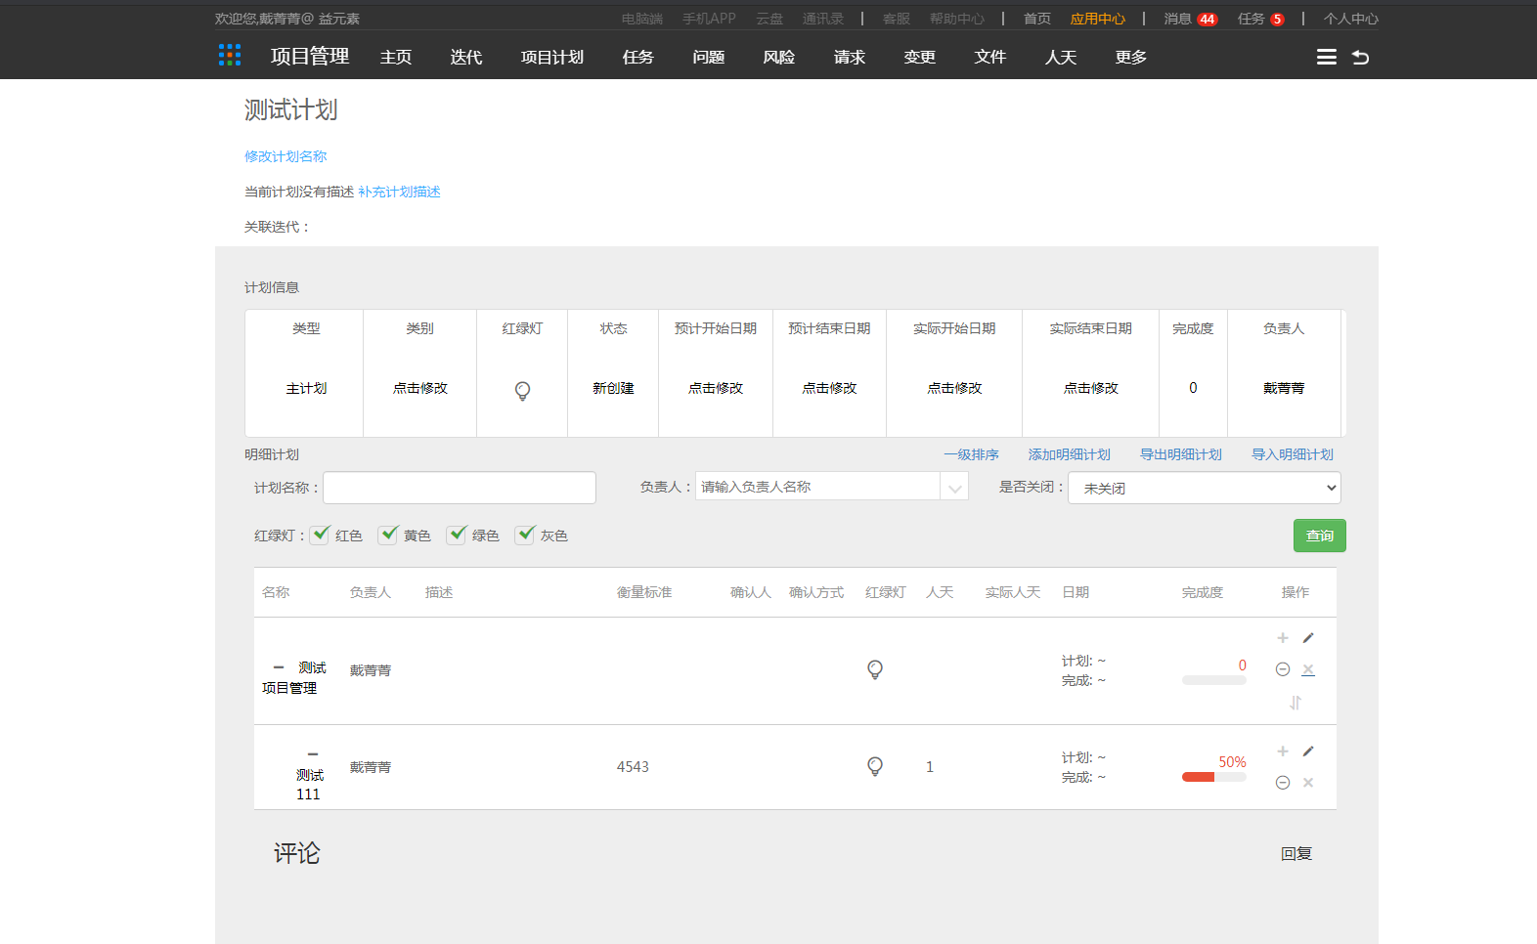This screenshot has width=1537, height=944.
Task: Open the hamburger menu icon
Action: click(1327, 57)
